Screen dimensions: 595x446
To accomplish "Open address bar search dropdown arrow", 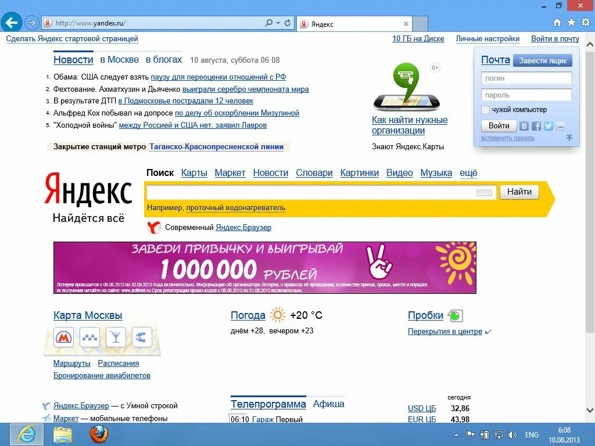I will click(278, 23).
